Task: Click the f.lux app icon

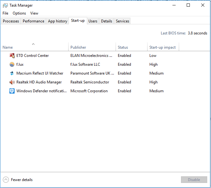Action: (x=12, y=64)
